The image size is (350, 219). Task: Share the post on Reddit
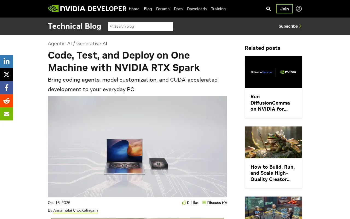pos(7,101)
